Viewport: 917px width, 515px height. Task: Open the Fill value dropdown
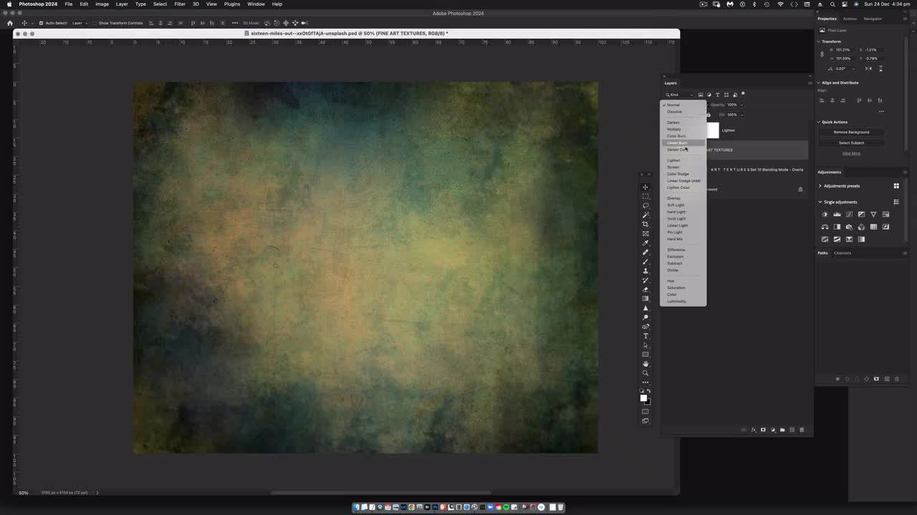point(742,114)
